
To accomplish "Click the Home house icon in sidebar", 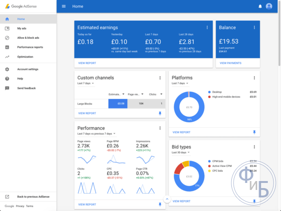I will [7, 19].
